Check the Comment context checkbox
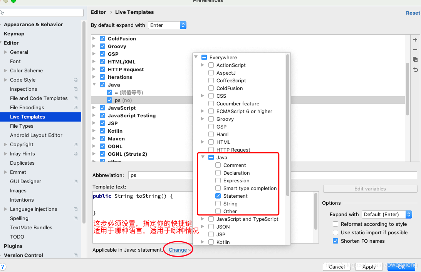 [x=218, y=165]
